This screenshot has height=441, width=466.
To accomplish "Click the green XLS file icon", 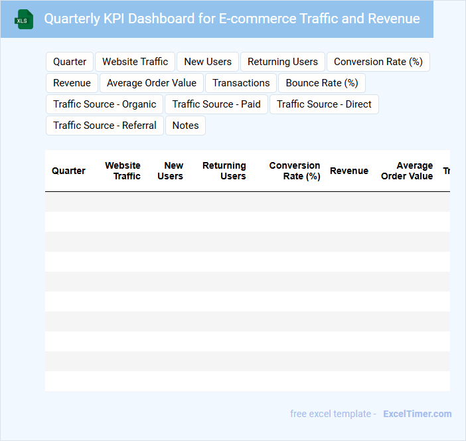I will (x=24, y=19).
